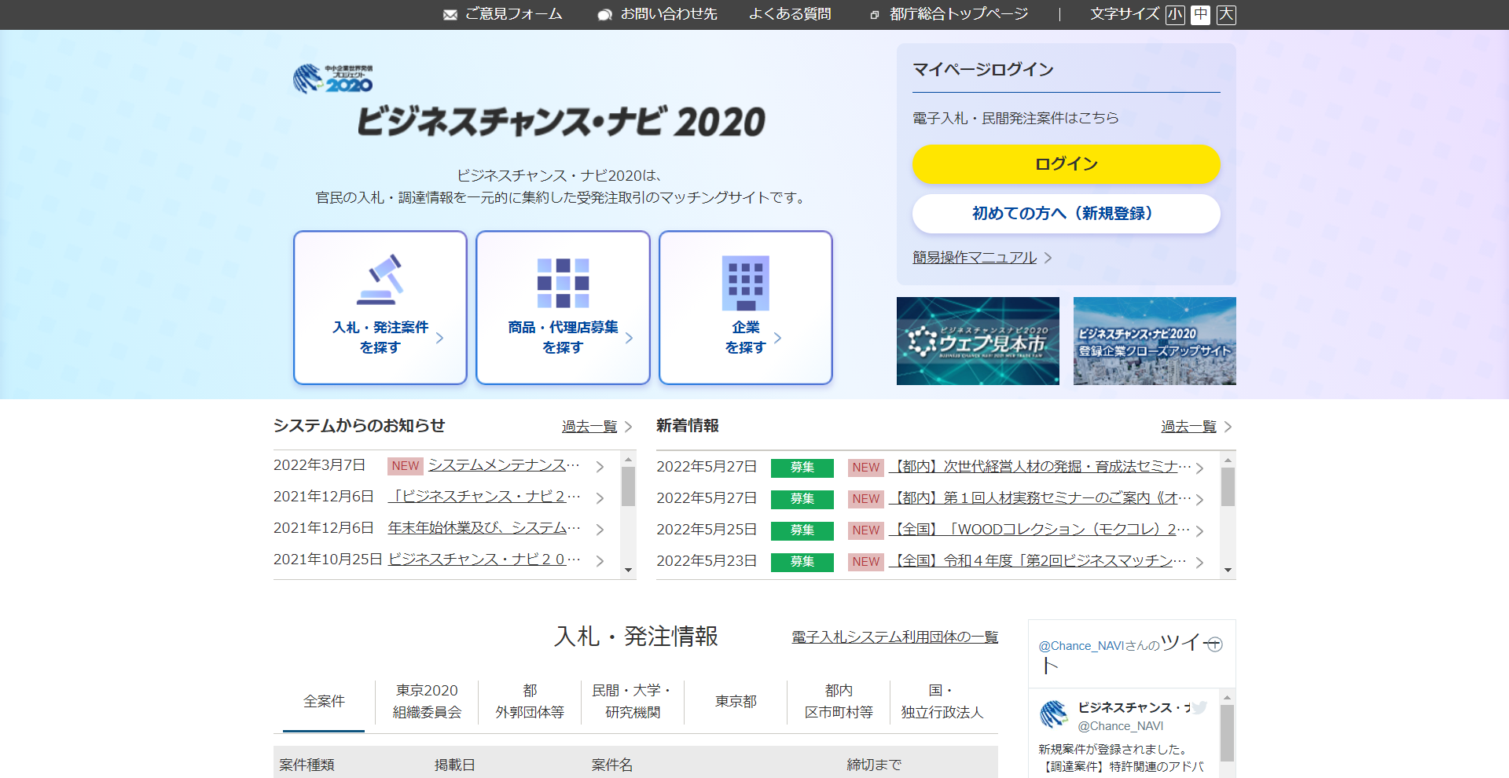This screenshot has width=1509, height=778.
Task: Click the info icon in the Twitter widget header
Action: click(x=1214, y=644)
